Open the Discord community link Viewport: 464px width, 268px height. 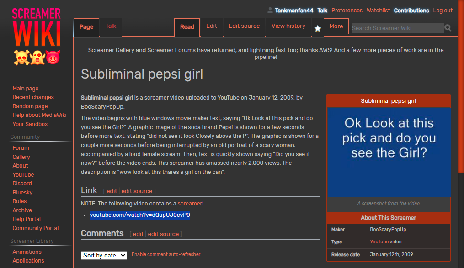coord(22,184)
